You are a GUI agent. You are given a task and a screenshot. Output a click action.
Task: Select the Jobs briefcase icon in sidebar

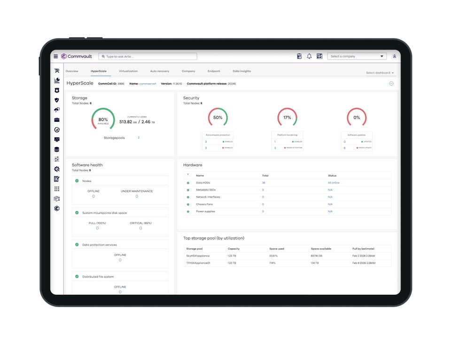(57, 119)
